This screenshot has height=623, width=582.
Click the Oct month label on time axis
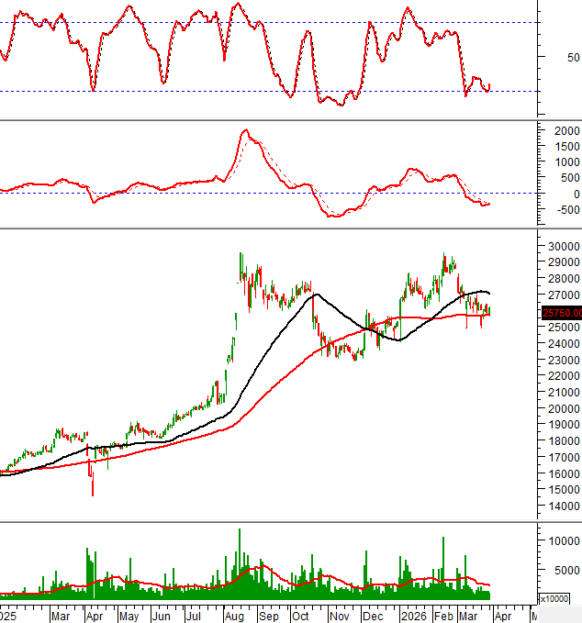301,615
